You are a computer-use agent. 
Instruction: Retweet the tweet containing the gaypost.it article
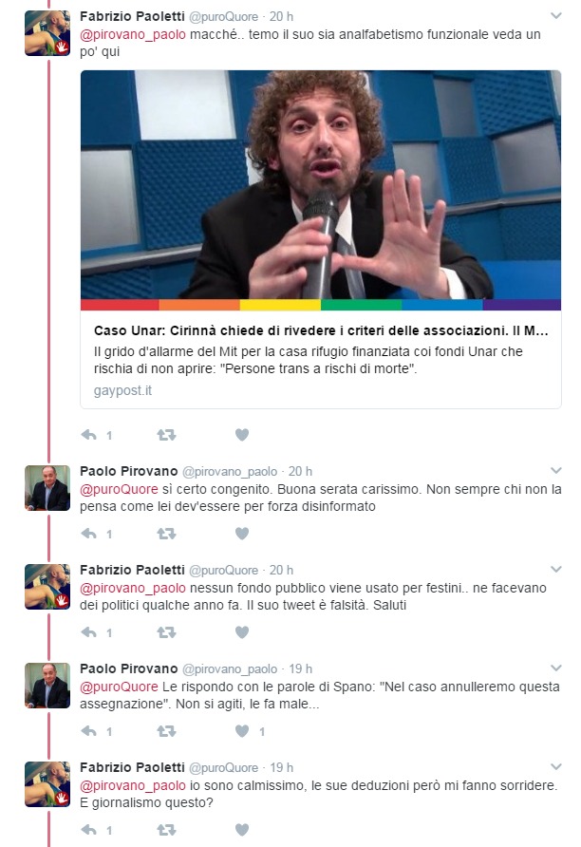[x=166, y=435]
